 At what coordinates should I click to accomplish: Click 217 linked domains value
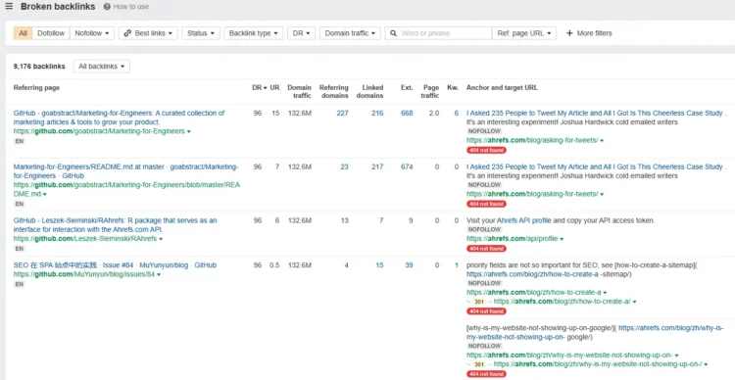click(377, 166)
